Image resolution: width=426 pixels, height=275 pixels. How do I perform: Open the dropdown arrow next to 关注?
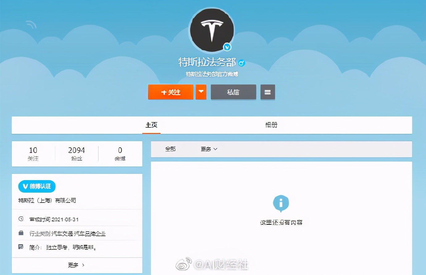click(x=201, y=92)
